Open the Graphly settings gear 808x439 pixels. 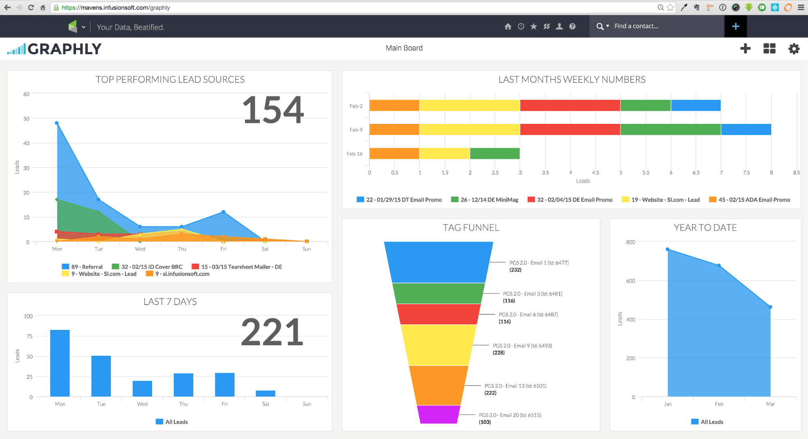coord(793,48)
